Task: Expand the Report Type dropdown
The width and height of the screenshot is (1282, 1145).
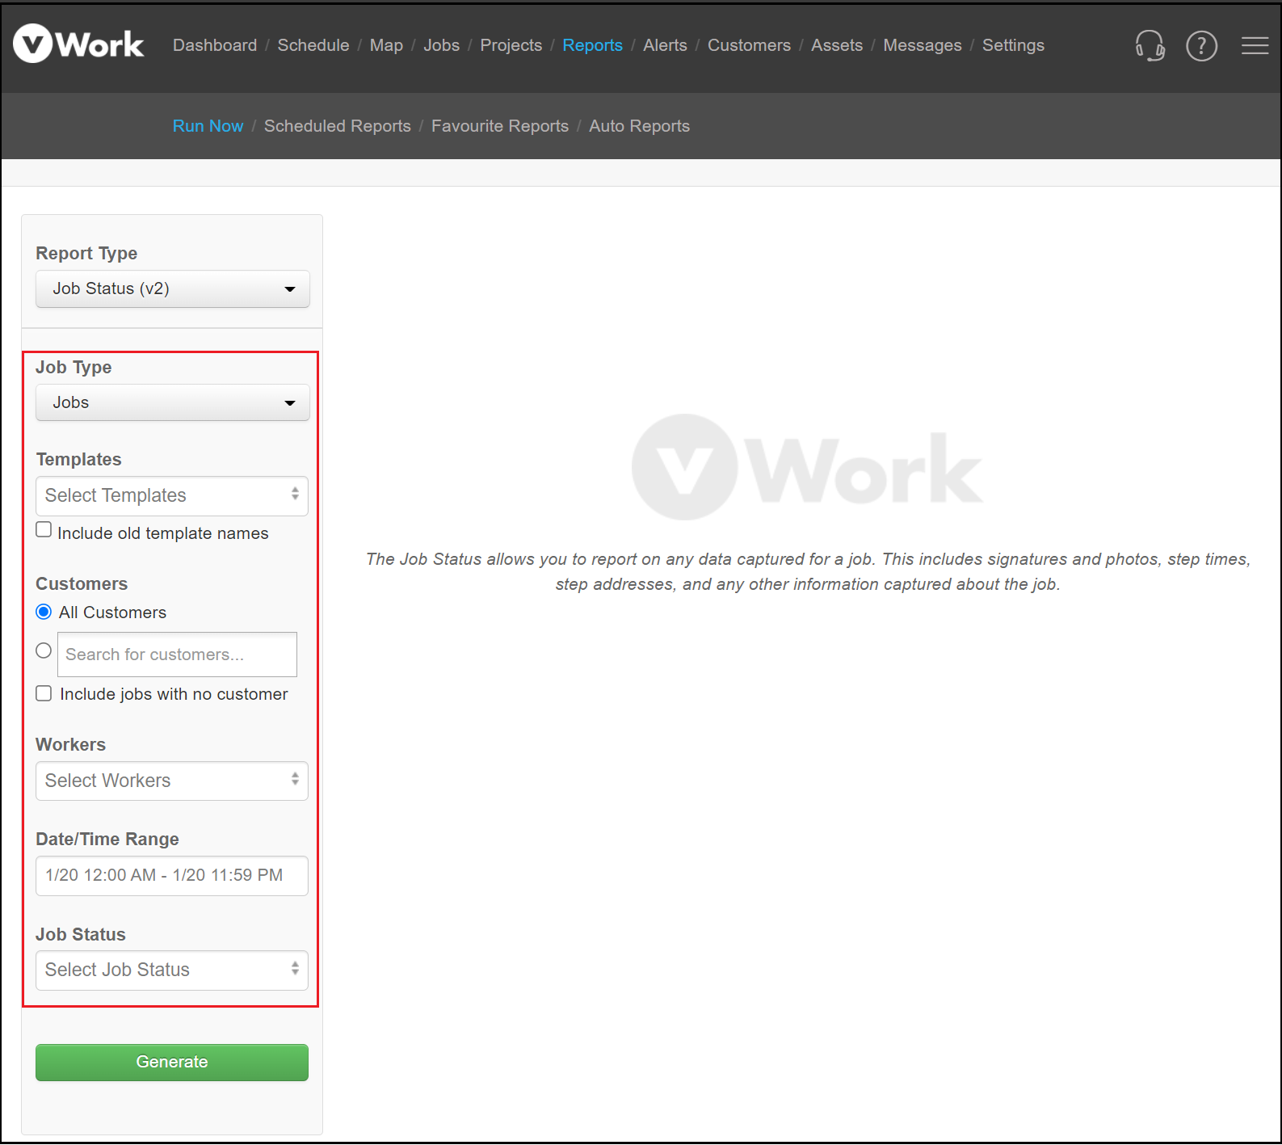Action: point(172,289)
